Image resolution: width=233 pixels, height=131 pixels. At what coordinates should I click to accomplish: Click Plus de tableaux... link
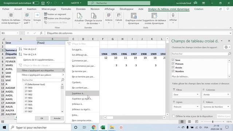point(180,76)
